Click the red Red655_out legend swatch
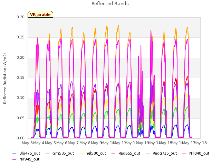The width and height of the screenshot is (221, 166). [114, 154]
